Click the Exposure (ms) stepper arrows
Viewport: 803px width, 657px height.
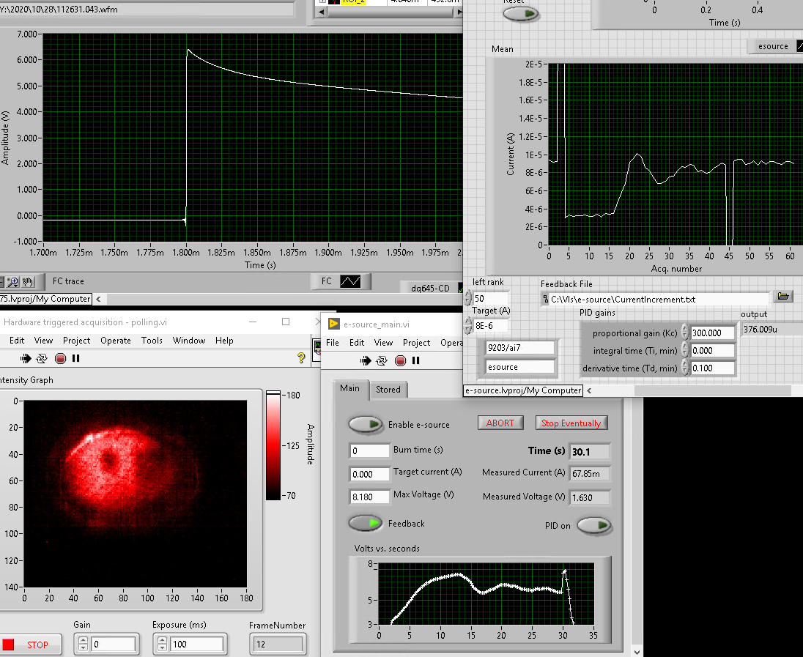[x=162, y=645]
